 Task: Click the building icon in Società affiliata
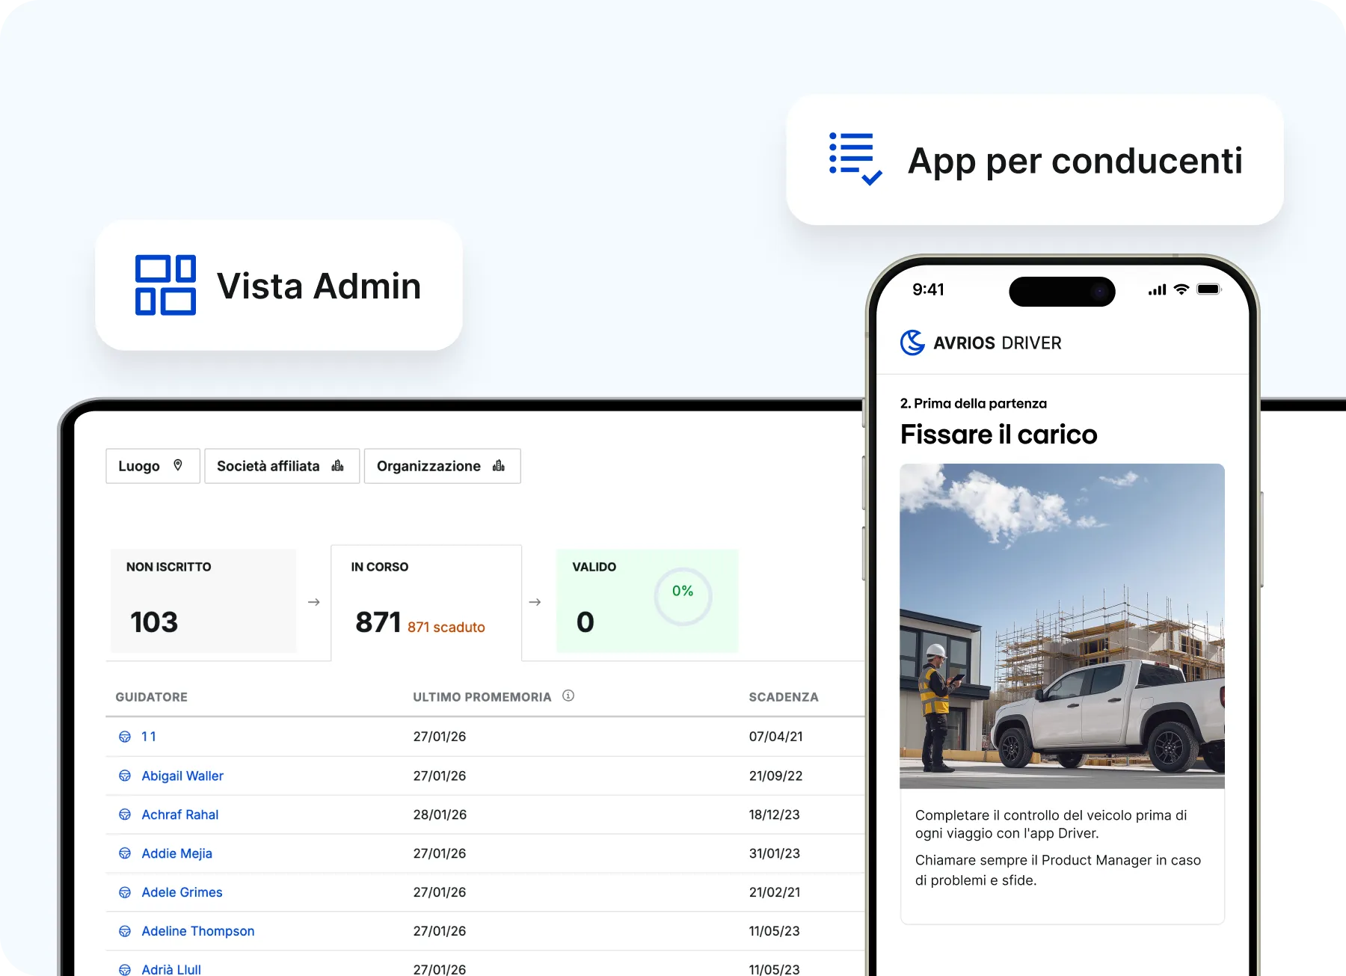tap(338, 465)
